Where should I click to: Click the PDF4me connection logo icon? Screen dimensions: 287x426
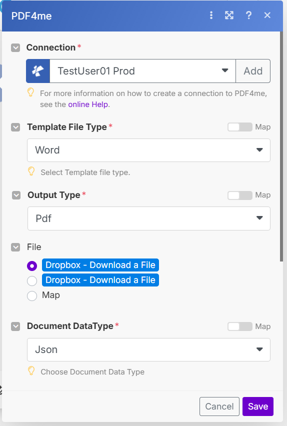coord(38,71)
